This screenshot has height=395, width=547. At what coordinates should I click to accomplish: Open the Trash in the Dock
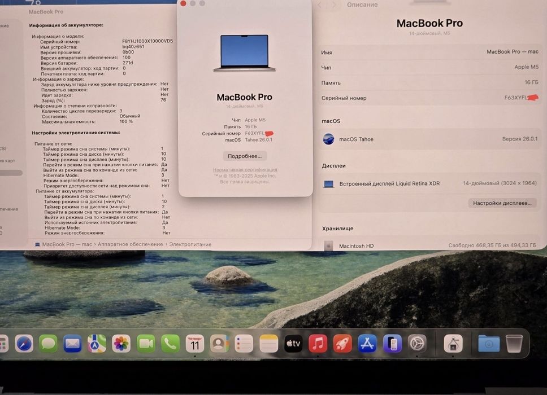514,344
